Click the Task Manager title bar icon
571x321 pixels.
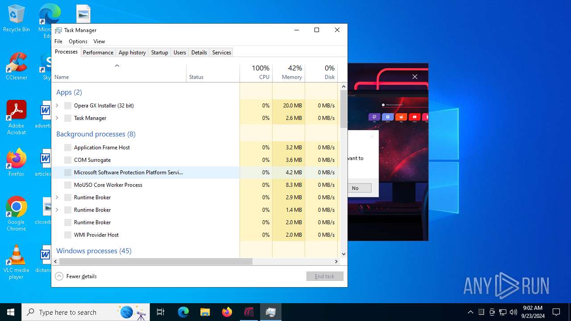[58, 30]
